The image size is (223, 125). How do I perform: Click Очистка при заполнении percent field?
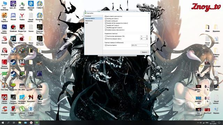(143, 36)
